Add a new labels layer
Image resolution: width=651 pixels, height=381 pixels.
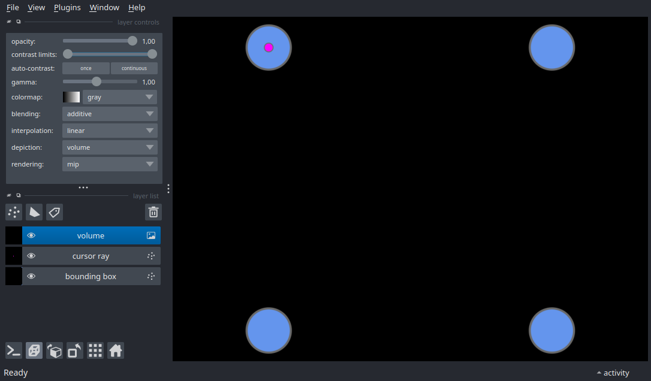[55, 212]
